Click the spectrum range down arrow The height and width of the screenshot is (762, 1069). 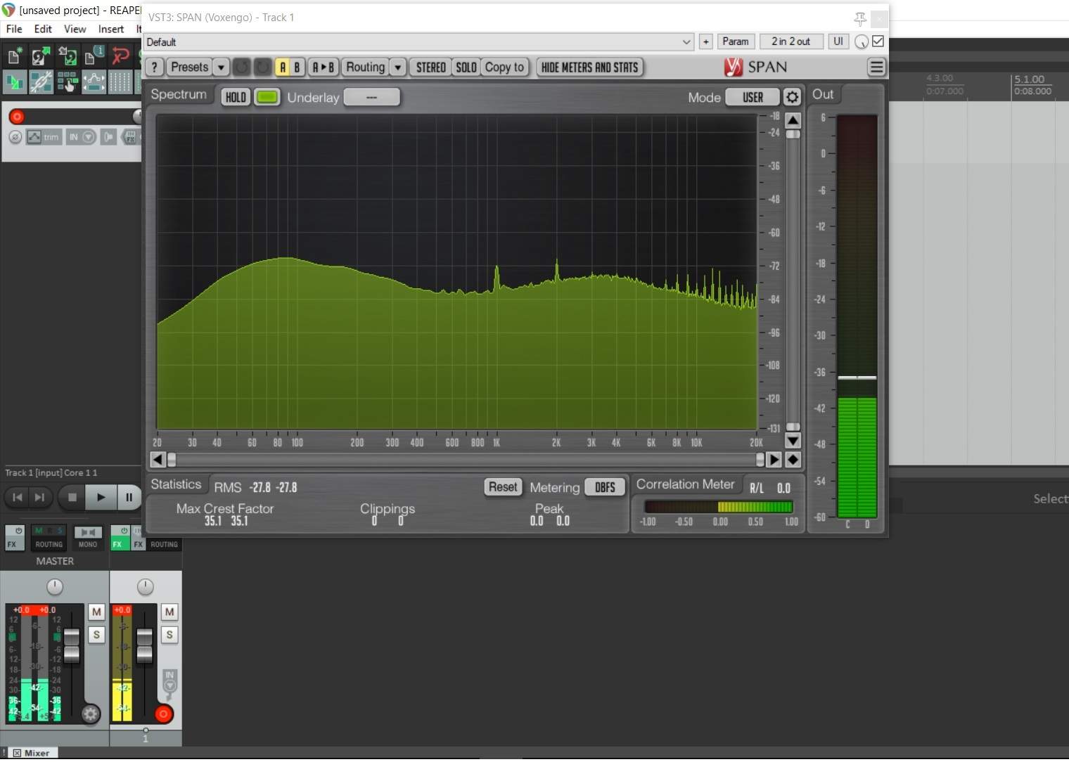click(x=793, y=441)
